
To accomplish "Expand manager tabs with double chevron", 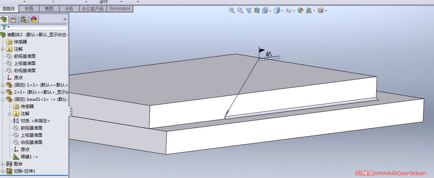I will pos(65,19).
